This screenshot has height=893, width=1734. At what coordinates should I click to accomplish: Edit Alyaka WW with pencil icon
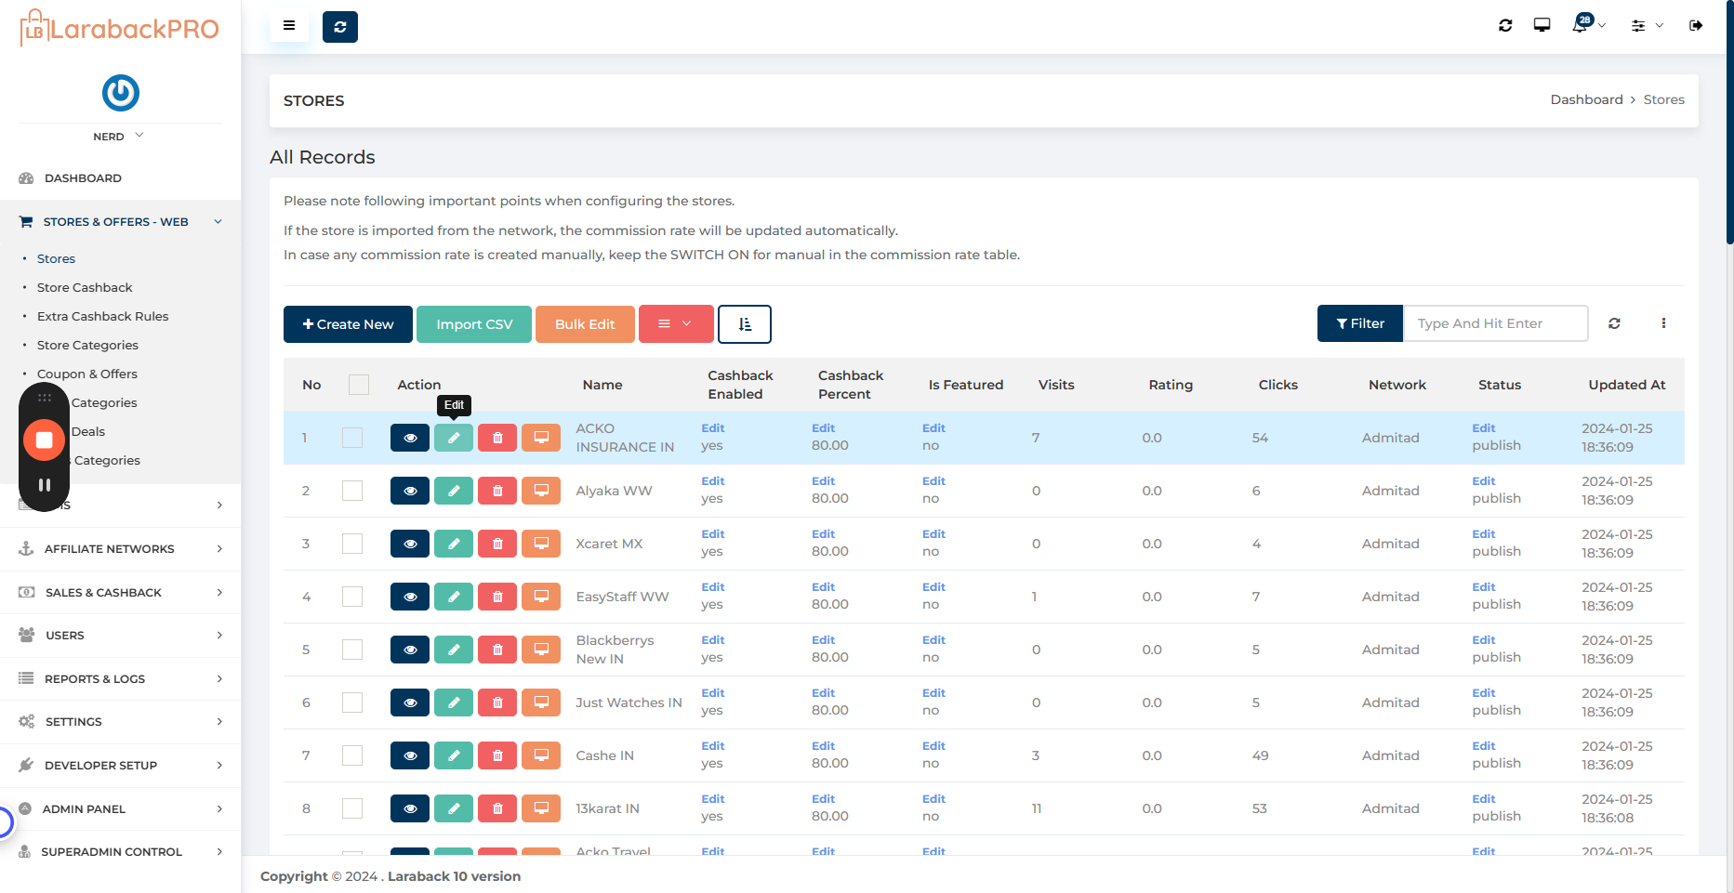(x=454, y=491)
